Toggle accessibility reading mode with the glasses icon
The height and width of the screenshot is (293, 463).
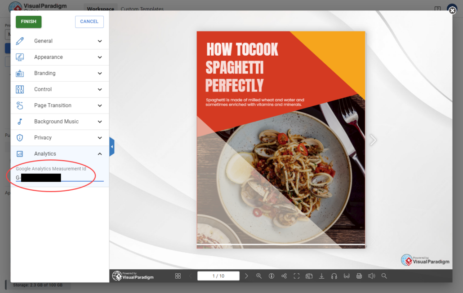(347, 276)
